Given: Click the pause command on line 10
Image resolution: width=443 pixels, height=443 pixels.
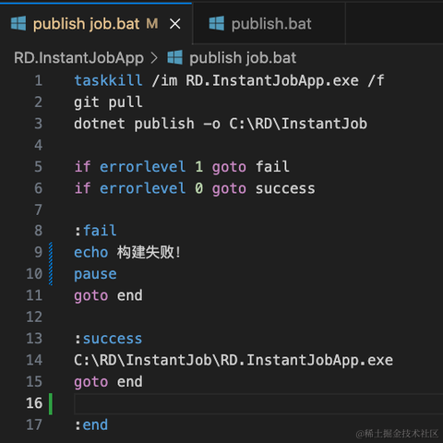Looking at the screenshot, I should (x=95, y=274).
